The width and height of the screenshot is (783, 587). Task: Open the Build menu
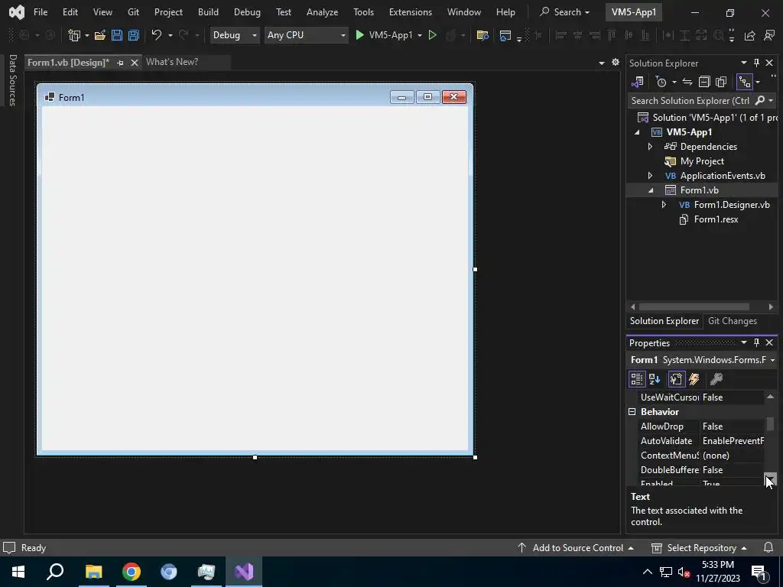coord(208,12)
